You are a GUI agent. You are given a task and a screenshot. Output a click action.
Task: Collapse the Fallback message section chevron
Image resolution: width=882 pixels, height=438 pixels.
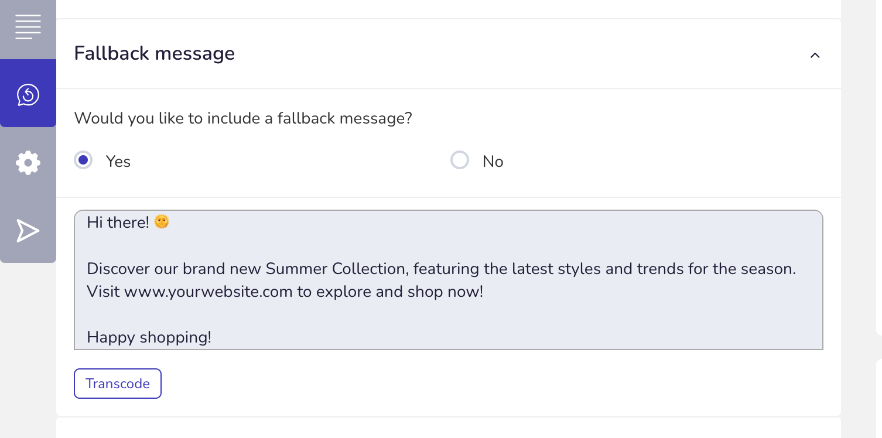pyautogui.click(x=815, y=55)
